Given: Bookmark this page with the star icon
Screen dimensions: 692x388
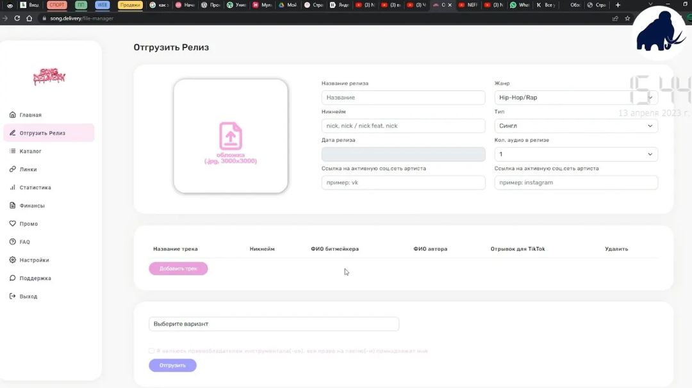Looking at the screenshot, I should (x=627, y=19).
